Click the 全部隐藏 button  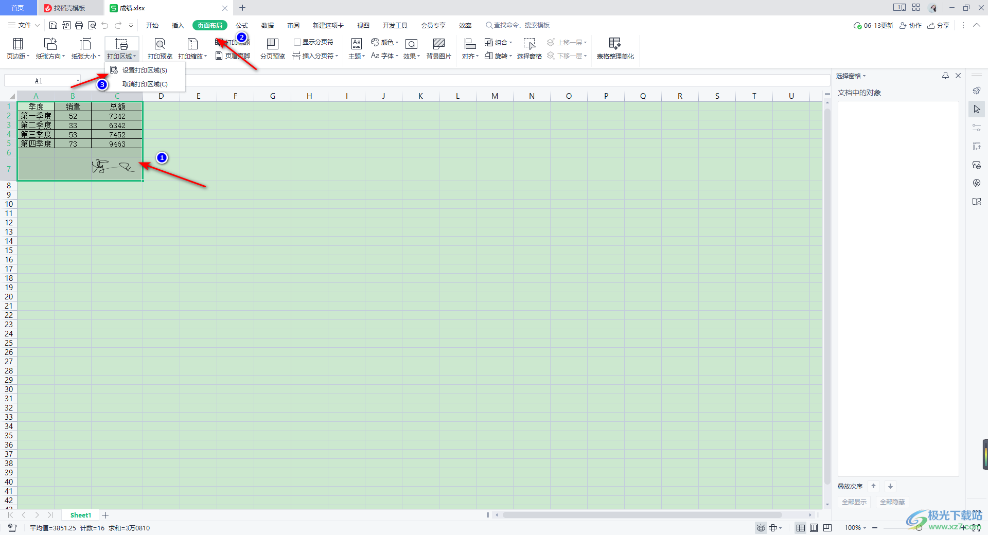point(892,502)
